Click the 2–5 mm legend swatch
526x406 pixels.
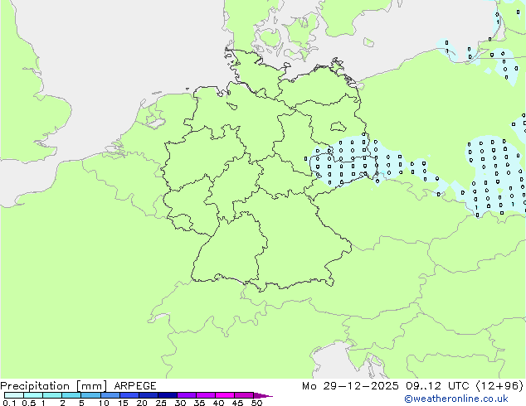(x=71, y=395)
